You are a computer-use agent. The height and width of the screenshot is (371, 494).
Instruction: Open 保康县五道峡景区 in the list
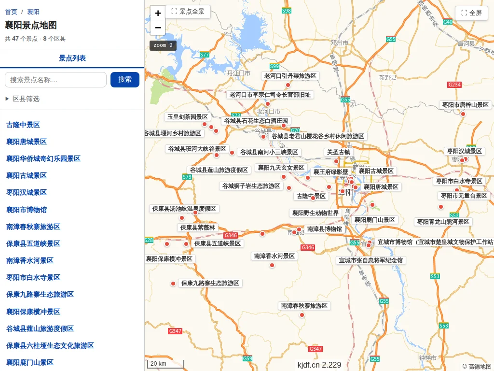coord(33,243)
